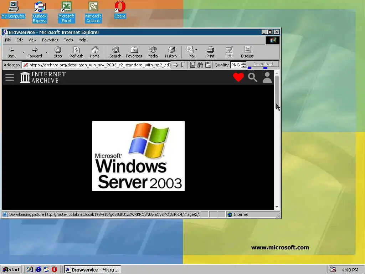Click the Browservice taskbar button
This screenshot has height=274, width=365.
tap(92, 270)
